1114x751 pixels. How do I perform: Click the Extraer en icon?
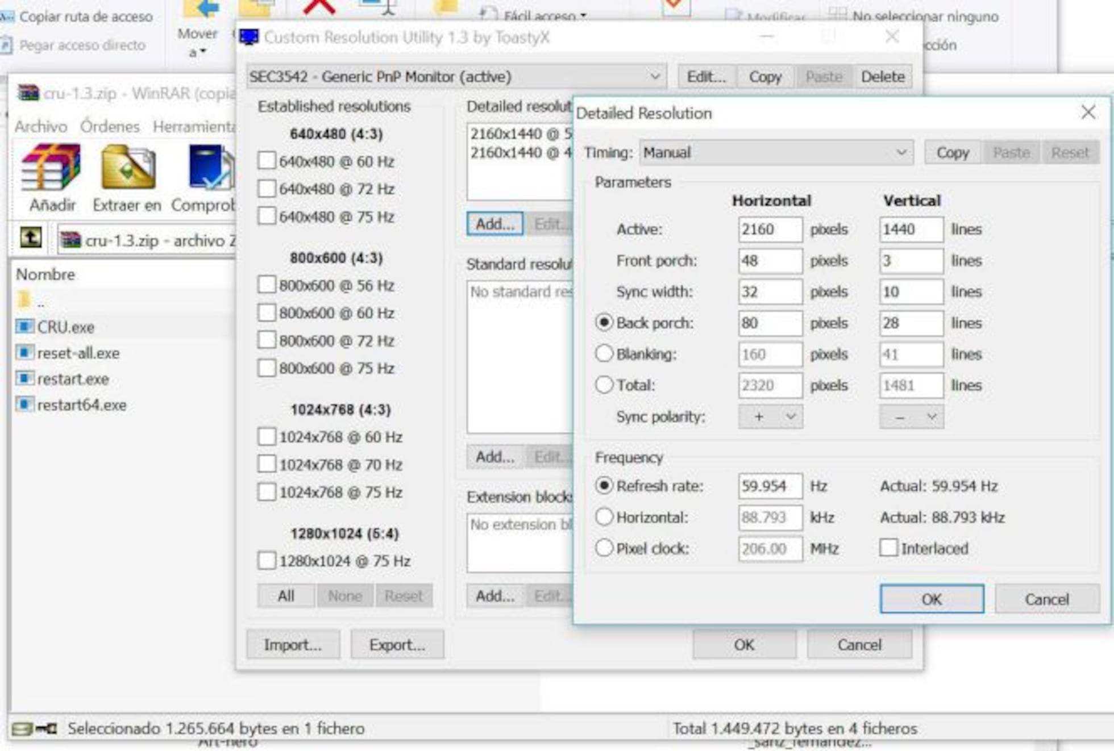[127, 168]
